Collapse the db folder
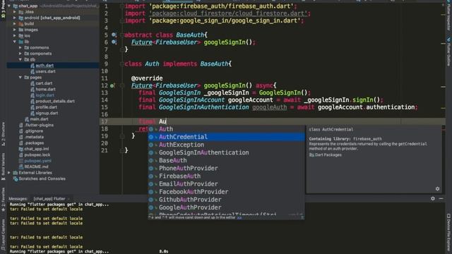The height and width of the screenshot is (254, 452). pos(20,59)
